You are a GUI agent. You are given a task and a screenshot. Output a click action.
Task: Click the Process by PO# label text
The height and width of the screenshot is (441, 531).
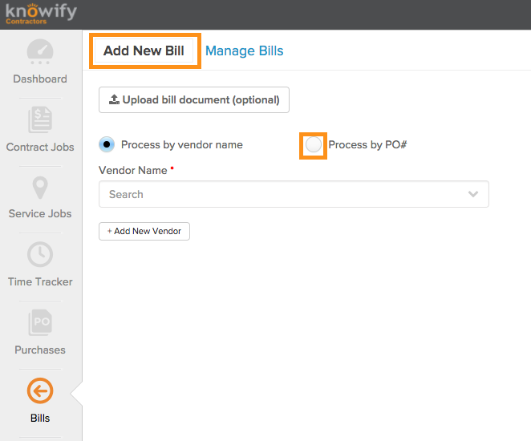click(367, 145)
